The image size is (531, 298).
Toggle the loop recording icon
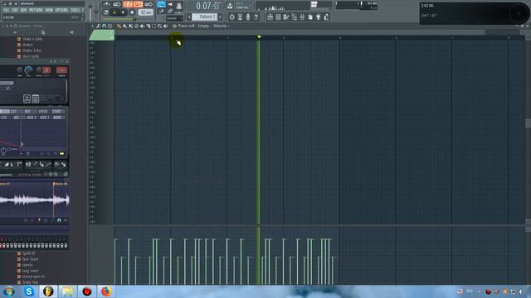(149, 4)
